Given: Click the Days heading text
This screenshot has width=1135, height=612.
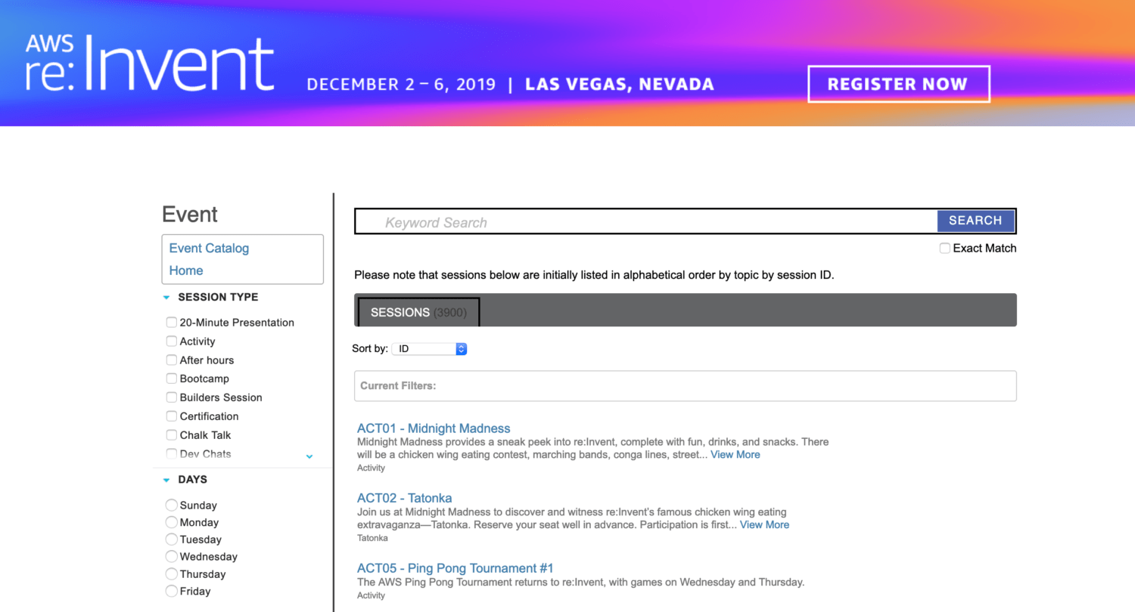Looking at the screenshot, I should (192, 480).
